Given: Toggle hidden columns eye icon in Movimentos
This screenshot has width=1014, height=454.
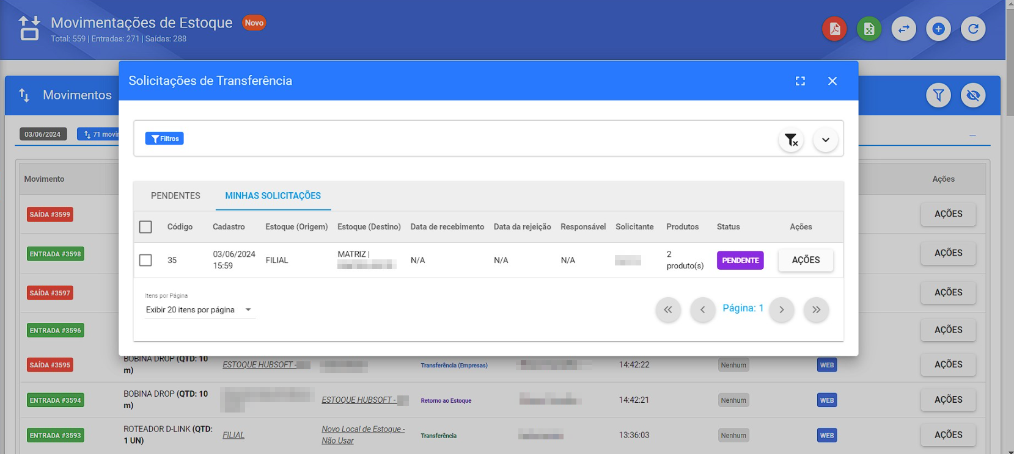Looking at the screenshot, I should click(x=973, y=95).
